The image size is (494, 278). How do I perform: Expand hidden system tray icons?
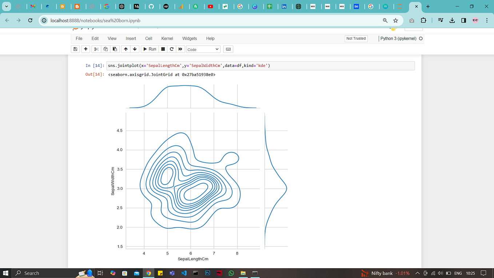417,273
